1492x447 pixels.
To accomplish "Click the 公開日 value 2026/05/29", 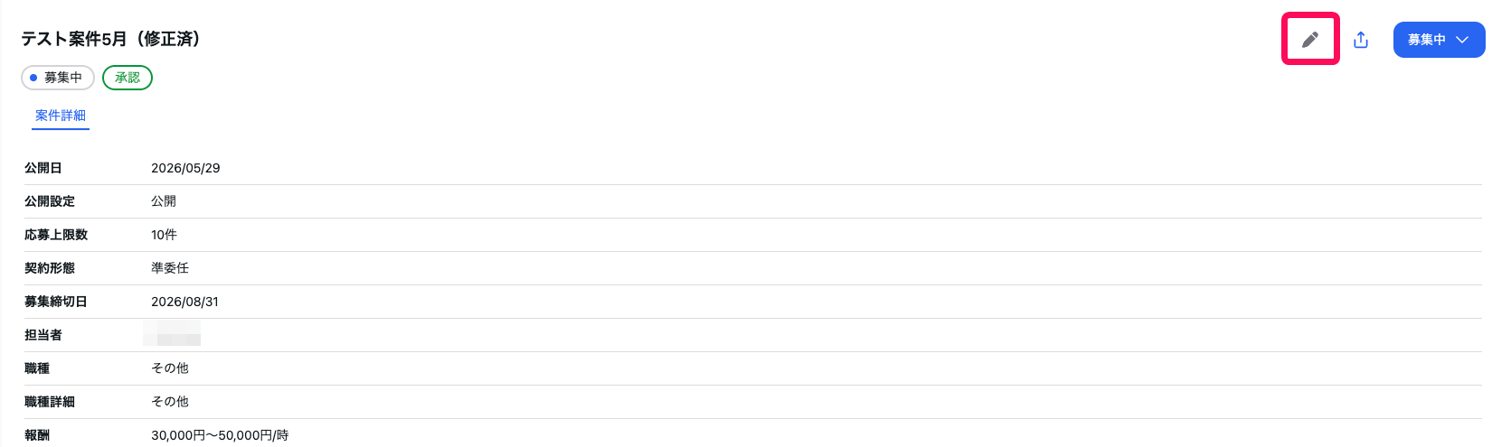I will point(185,168).
